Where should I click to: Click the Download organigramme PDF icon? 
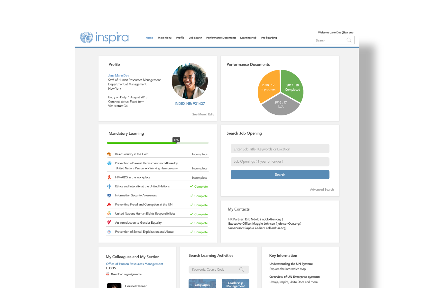coord(107,274)
